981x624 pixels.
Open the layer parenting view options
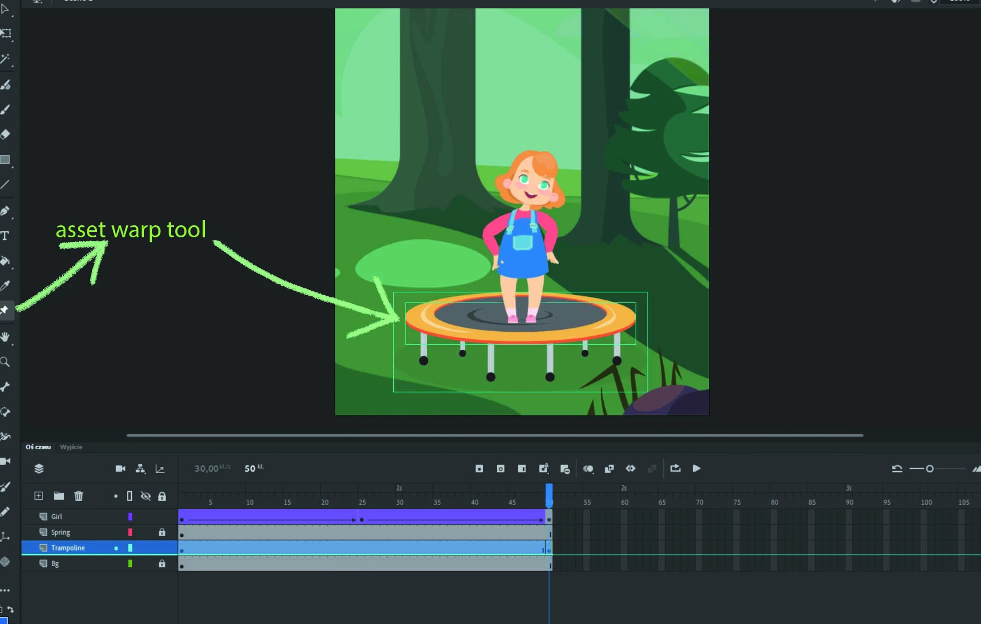coord(140,469)
